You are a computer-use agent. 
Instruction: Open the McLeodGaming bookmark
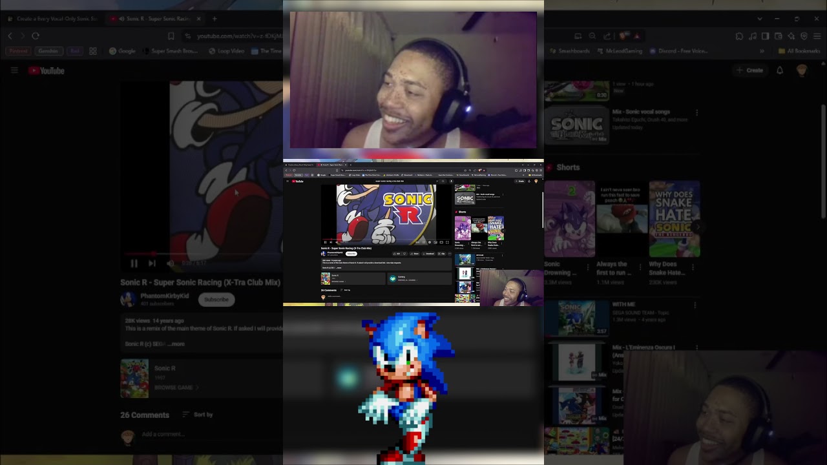tap(618, 51)
